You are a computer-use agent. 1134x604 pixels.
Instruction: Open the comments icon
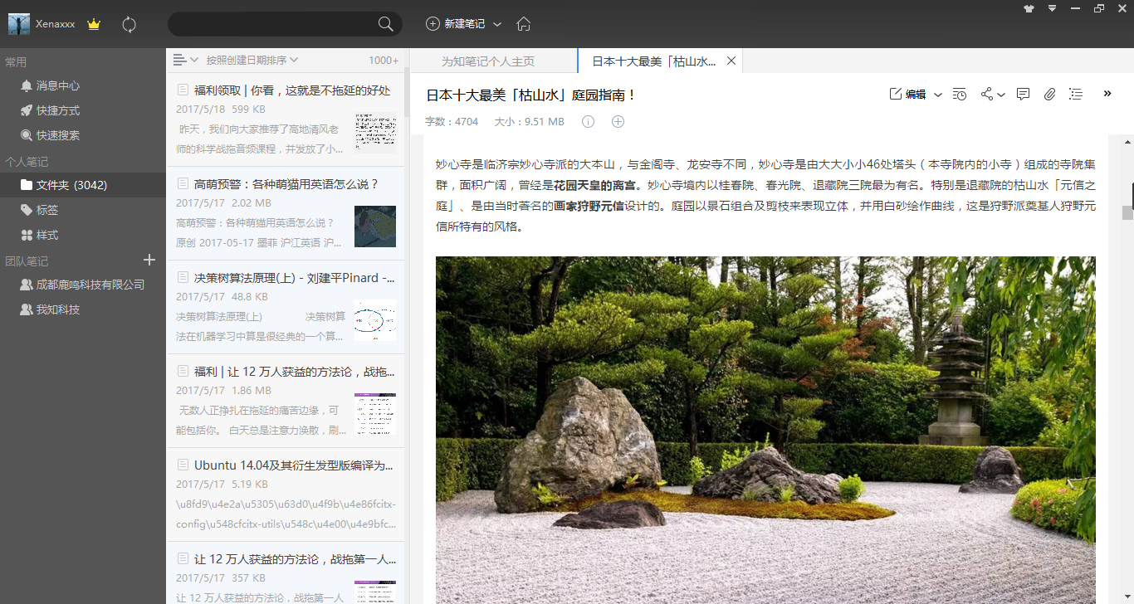pyautogui.click(x=1023, y=95)
